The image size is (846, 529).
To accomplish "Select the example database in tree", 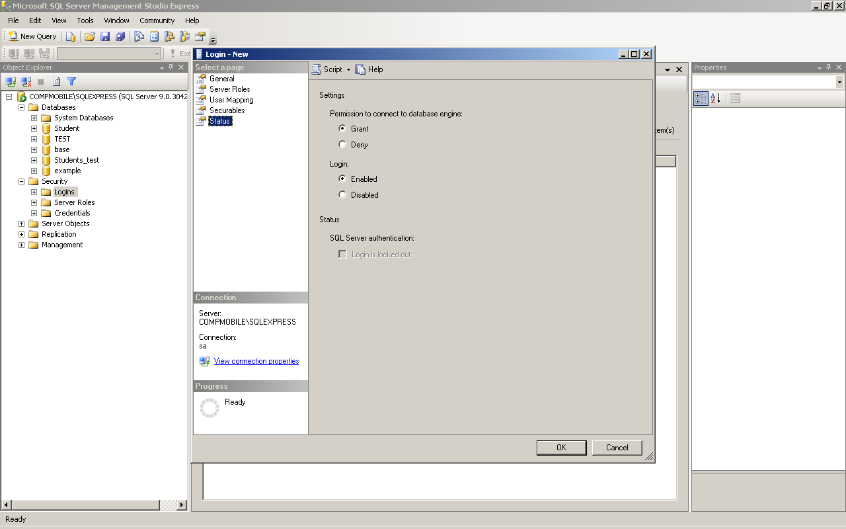I will pos(67,171).
